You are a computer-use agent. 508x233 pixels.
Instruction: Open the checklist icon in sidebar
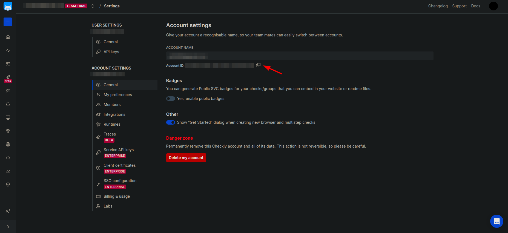coord(8,64)
